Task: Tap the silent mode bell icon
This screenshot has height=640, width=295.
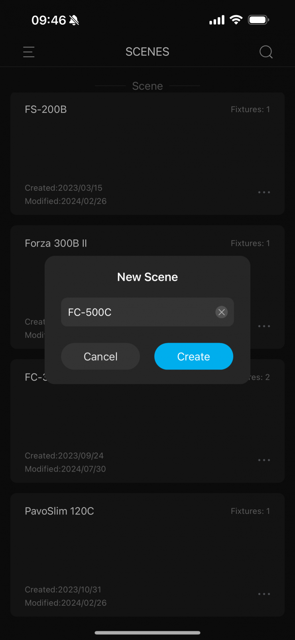Action: pyautogui.click(x=74, y=20)
